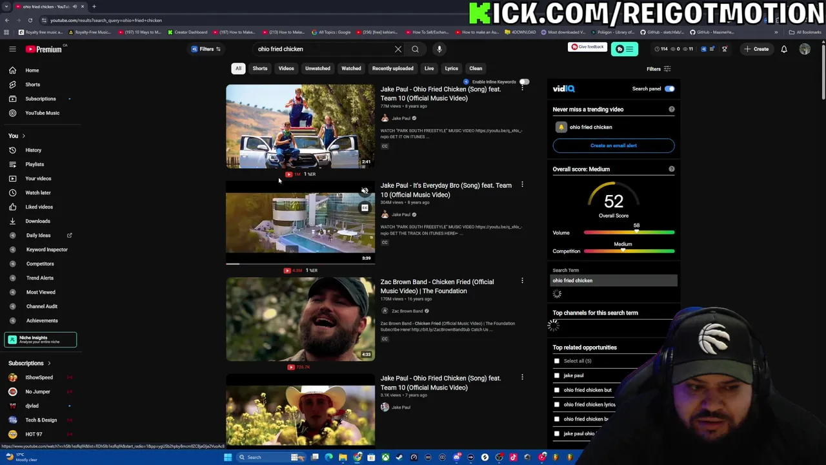Open the vidIQ Filters dropdown near search
Image resolution: width=826 pixels, height=465 pixels.
pyautogui.click(x=206, y=49)
